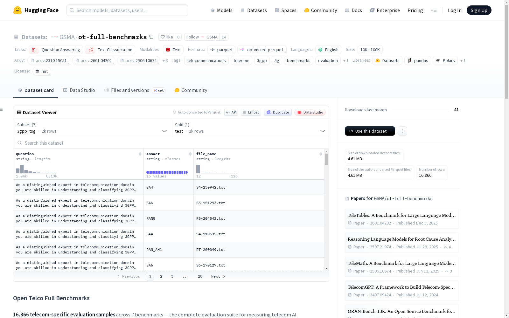Jump to page 20 of the table
509x318 pixels.
tap(200, 276)
